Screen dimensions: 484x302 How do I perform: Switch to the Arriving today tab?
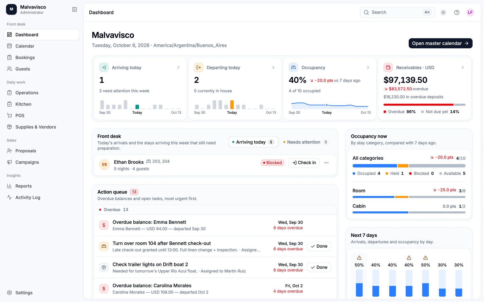pos(253,142)
